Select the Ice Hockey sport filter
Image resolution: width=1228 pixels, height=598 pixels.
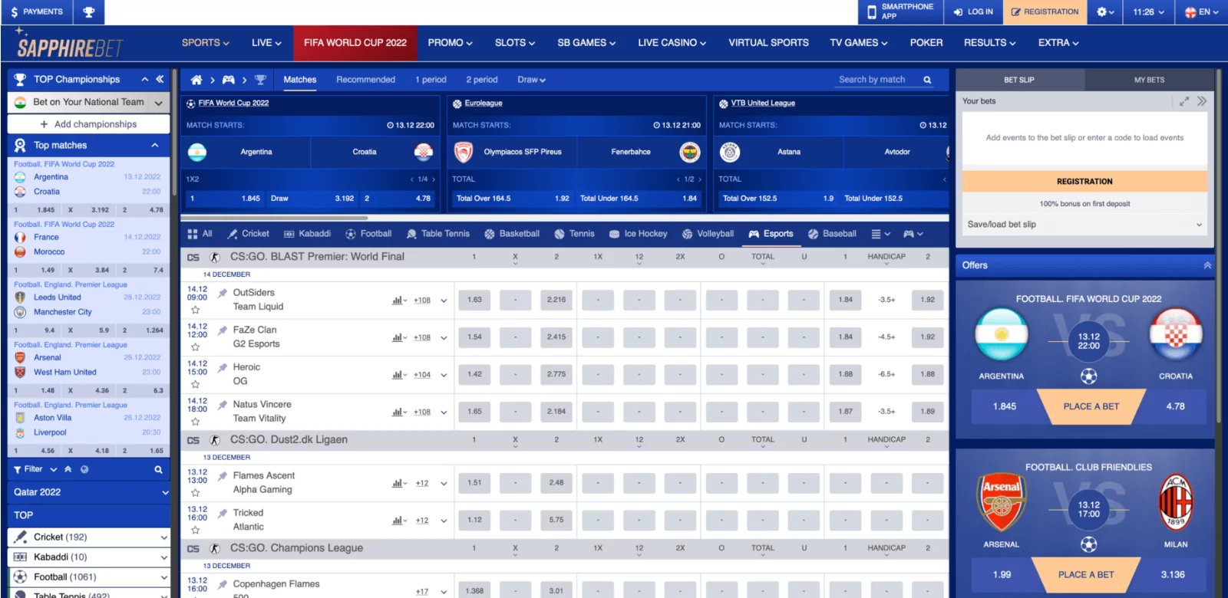638,234
